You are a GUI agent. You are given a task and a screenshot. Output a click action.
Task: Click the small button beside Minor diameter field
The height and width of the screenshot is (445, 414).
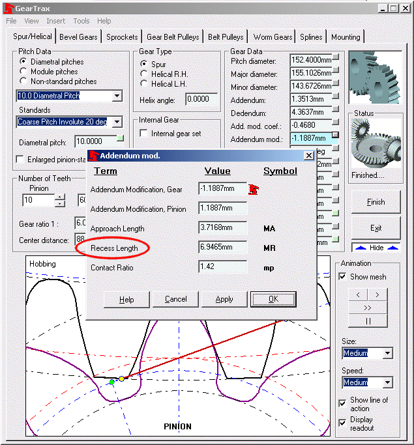(336, 83)
